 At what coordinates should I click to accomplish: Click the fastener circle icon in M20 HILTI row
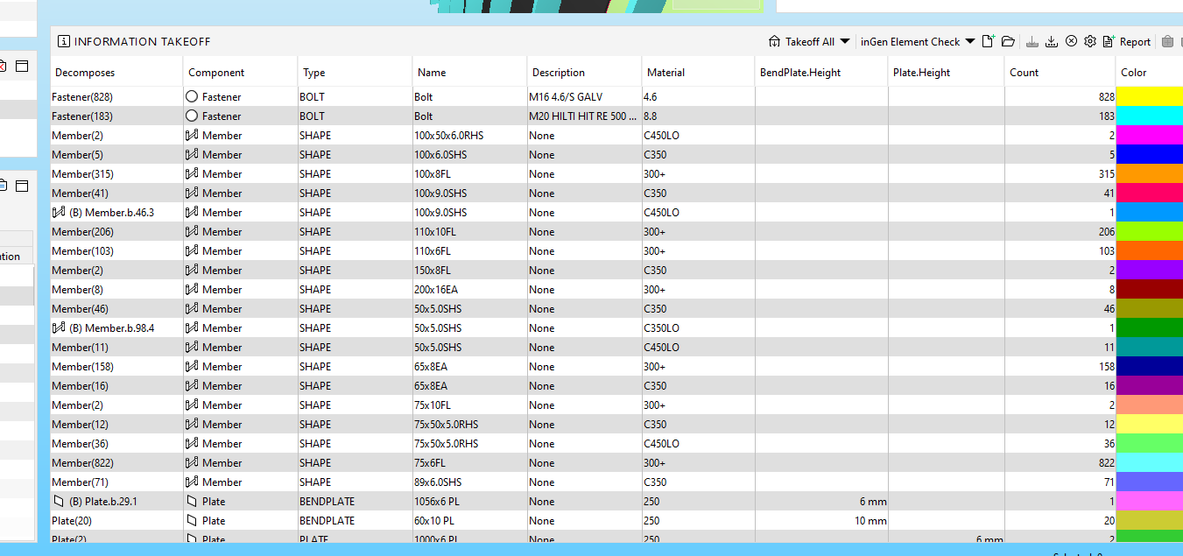coord(192,116)
